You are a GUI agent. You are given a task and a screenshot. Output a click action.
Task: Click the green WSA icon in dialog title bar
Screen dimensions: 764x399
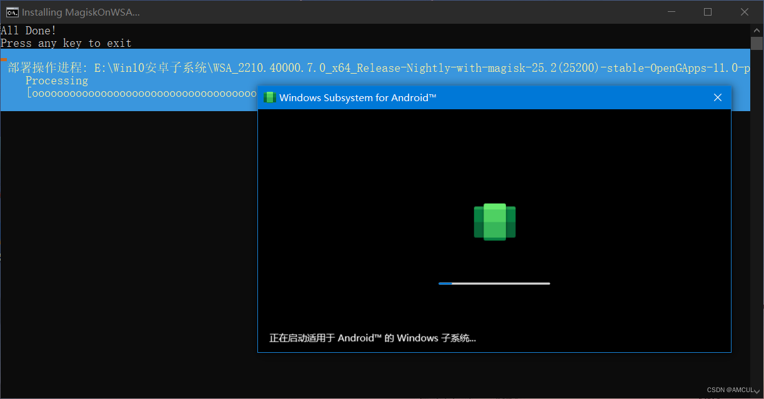coord(270,97)
